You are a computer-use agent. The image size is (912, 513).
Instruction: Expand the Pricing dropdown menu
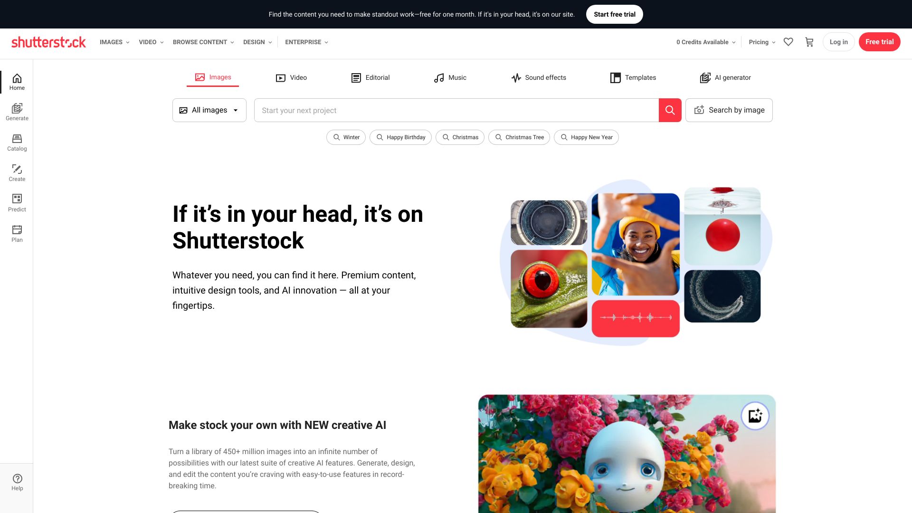[x=762, y=41]
